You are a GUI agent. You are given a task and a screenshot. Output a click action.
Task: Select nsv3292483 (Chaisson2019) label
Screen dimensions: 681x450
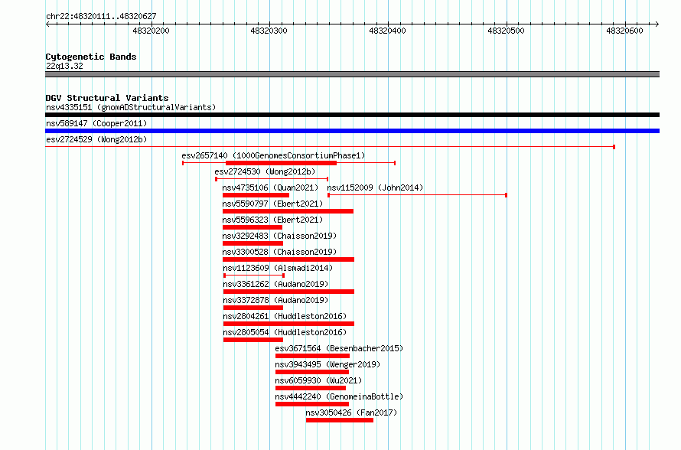point(280,236)
